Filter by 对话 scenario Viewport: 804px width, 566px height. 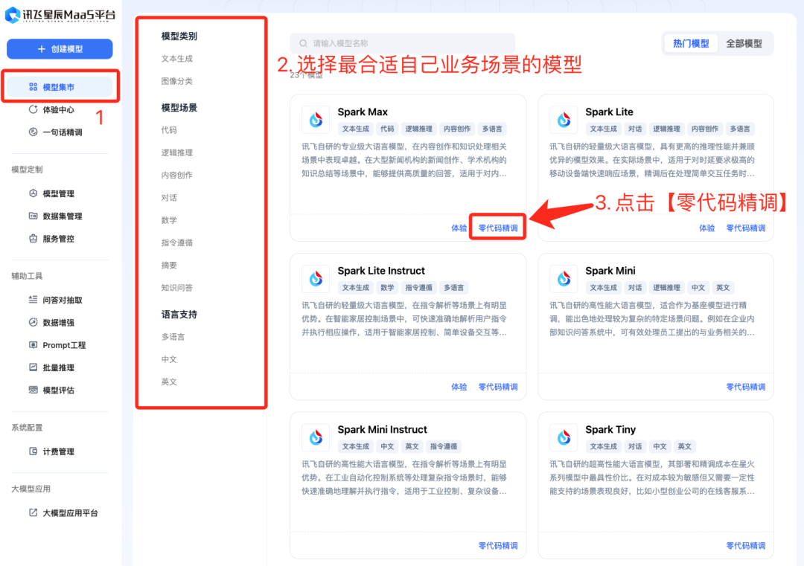[x=169, y=198]
